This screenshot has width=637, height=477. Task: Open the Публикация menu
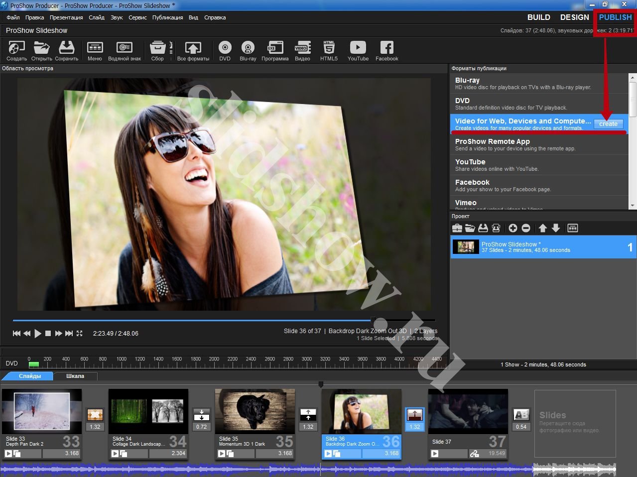pos(167,17)
